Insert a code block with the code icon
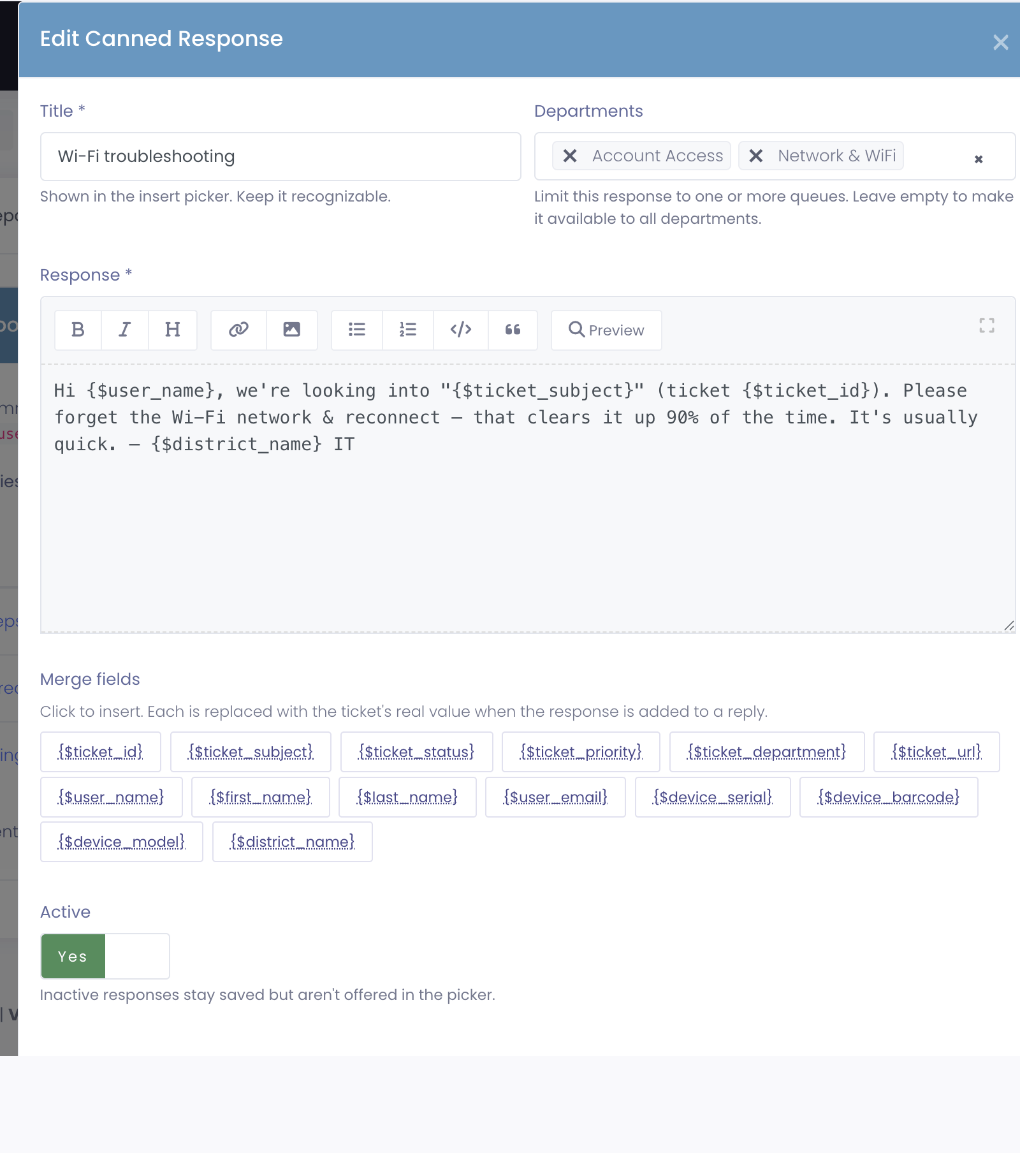 (x=461, y=330)
